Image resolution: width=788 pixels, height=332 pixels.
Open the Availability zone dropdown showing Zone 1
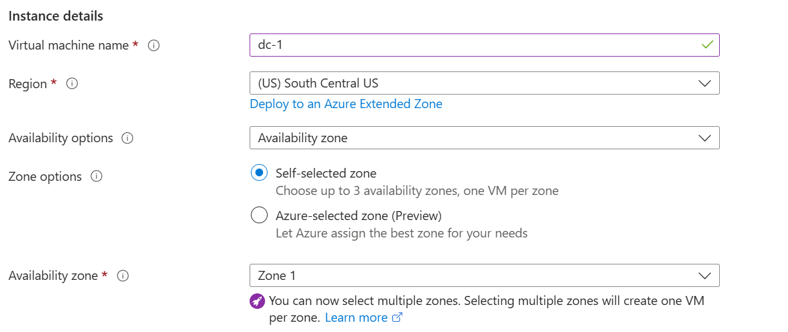tap(484, 276)
